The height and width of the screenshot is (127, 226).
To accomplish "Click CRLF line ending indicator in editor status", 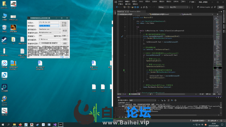I will coord(219,94).
